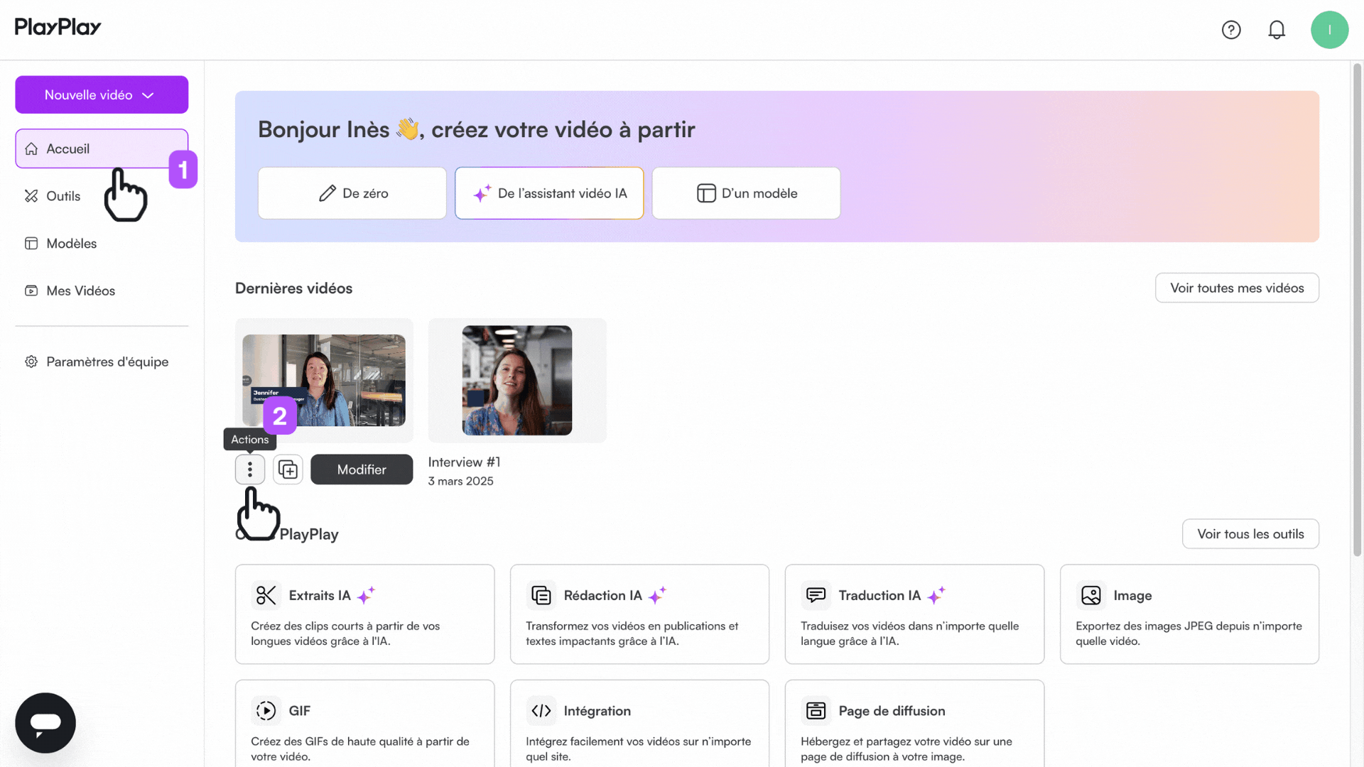
Task: Open the Intégration tool title
Action: 597,711
